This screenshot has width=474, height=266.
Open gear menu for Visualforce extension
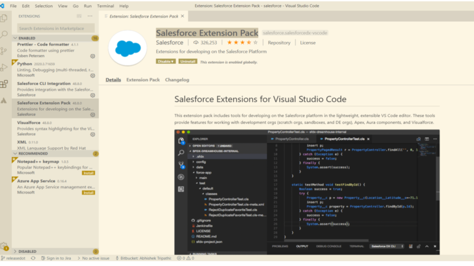pyautogui.click(x=93, y=135)
